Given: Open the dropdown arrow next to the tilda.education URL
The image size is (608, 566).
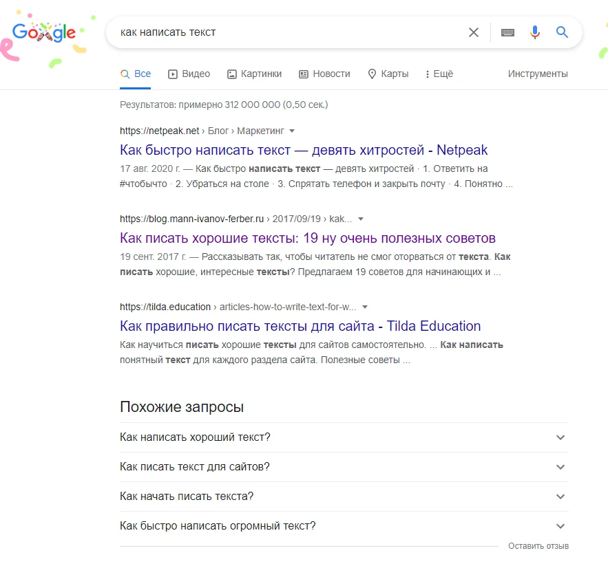Looking at the screenshot, I should click(365, 307).
